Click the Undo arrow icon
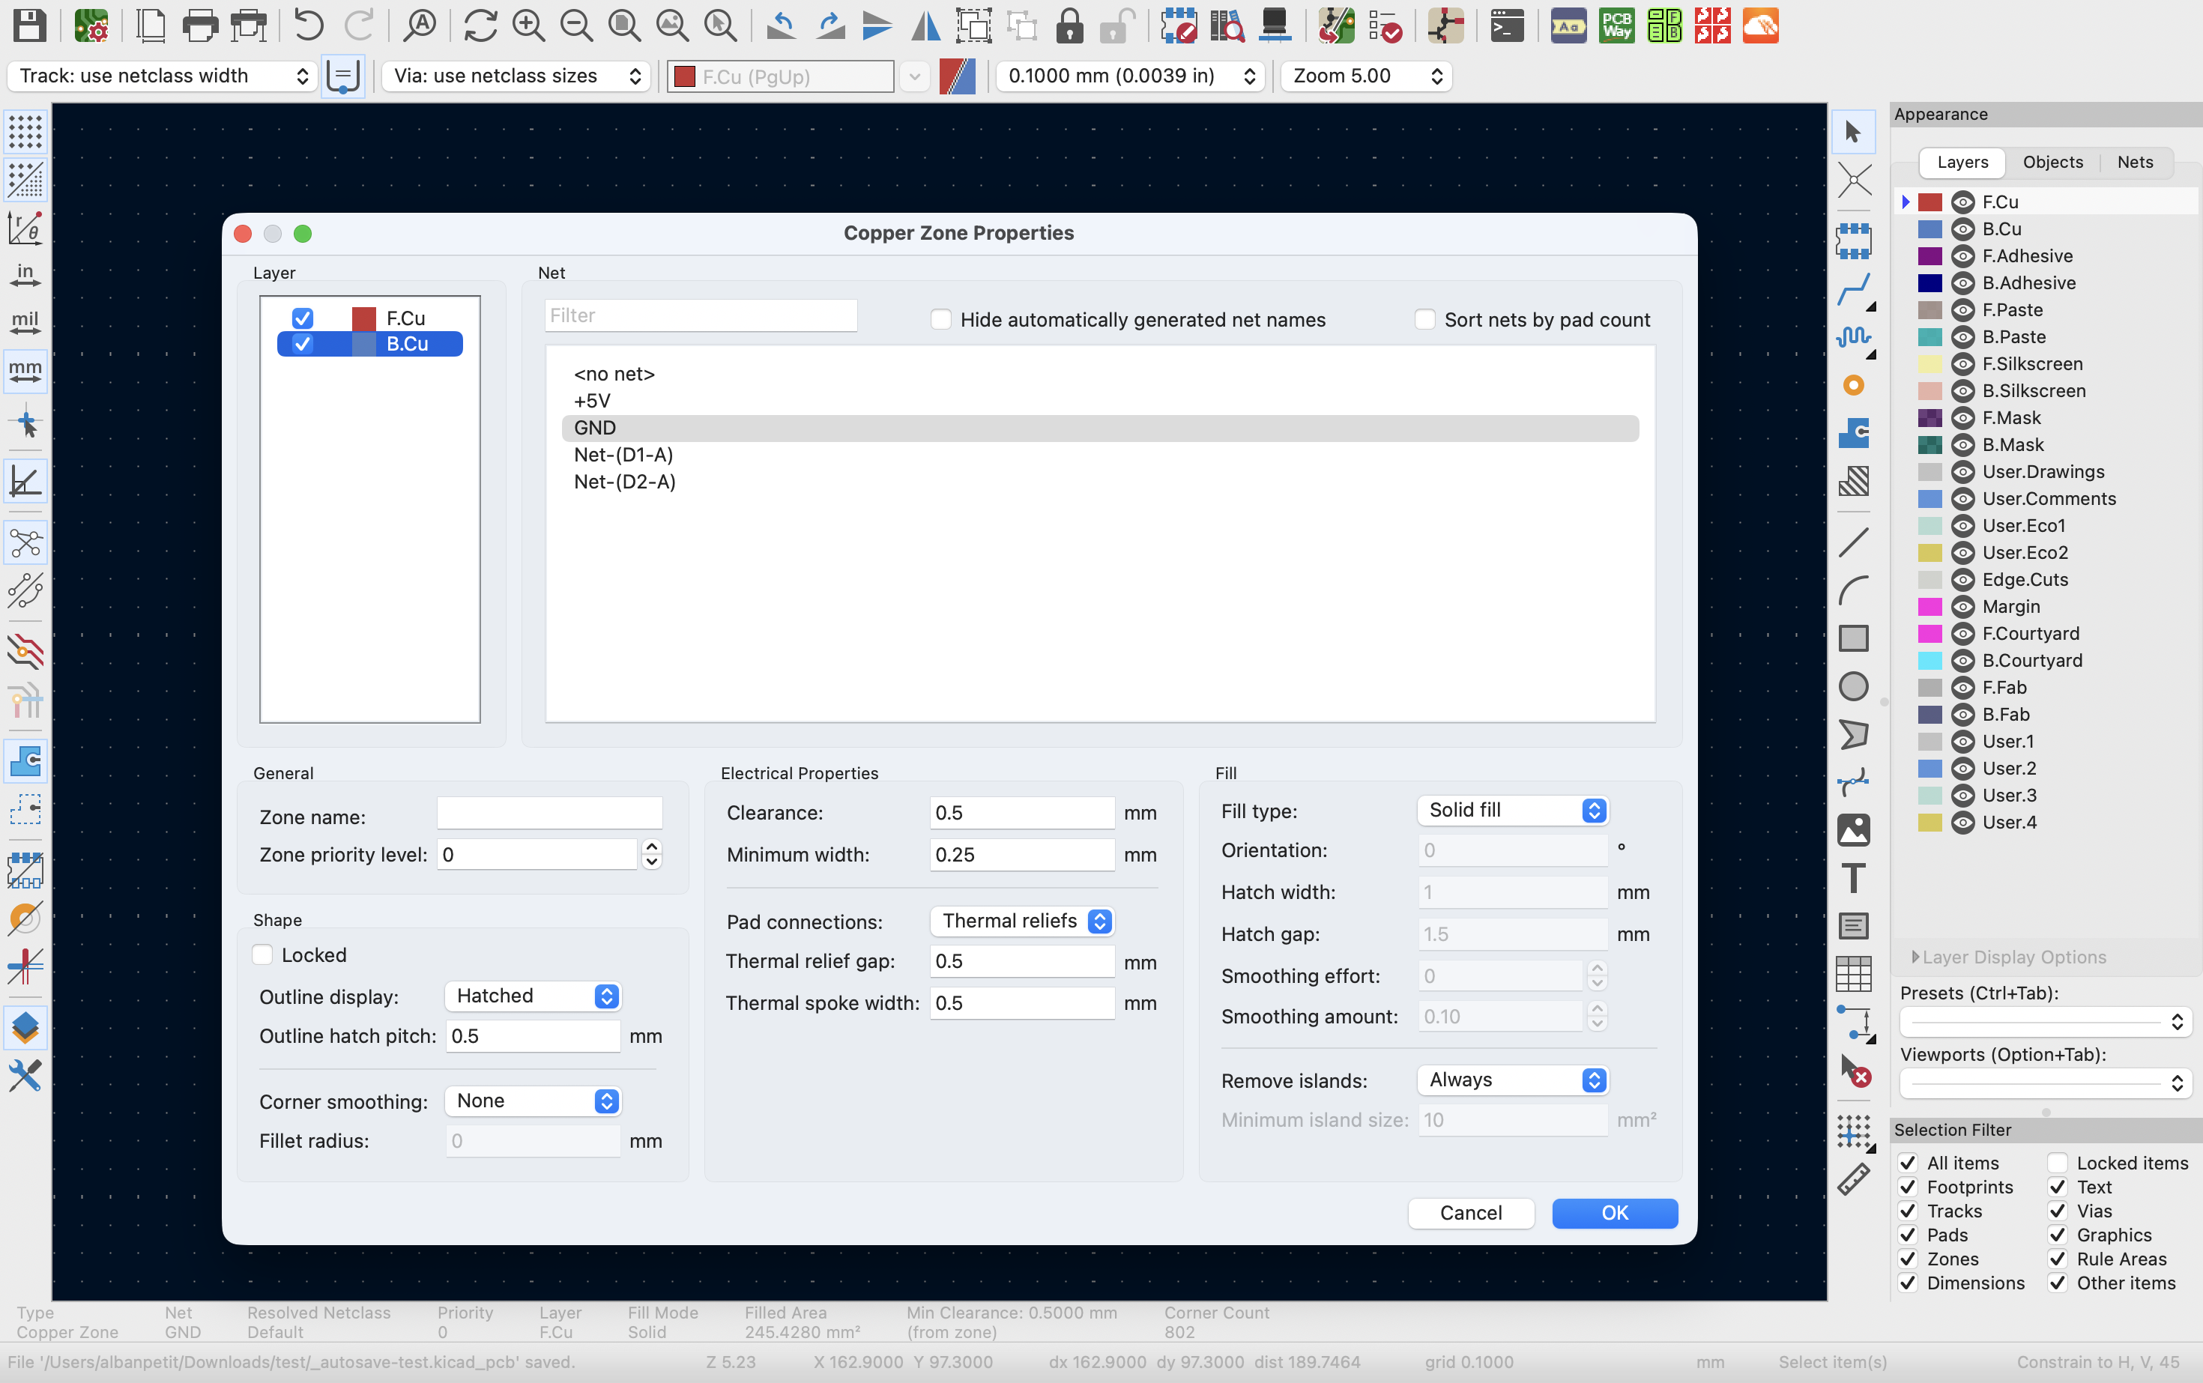Viewport: 2203px width, 1383px height. click(x=308, y=25)
